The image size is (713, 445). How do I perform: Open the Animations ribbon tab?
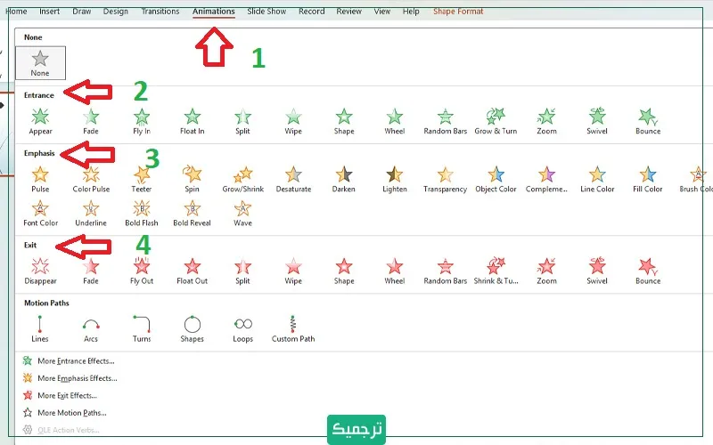214,12
